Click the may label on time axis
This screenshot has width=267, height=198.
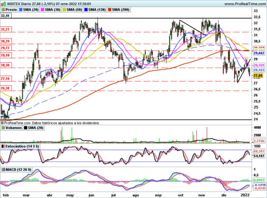tap(70, 195)
